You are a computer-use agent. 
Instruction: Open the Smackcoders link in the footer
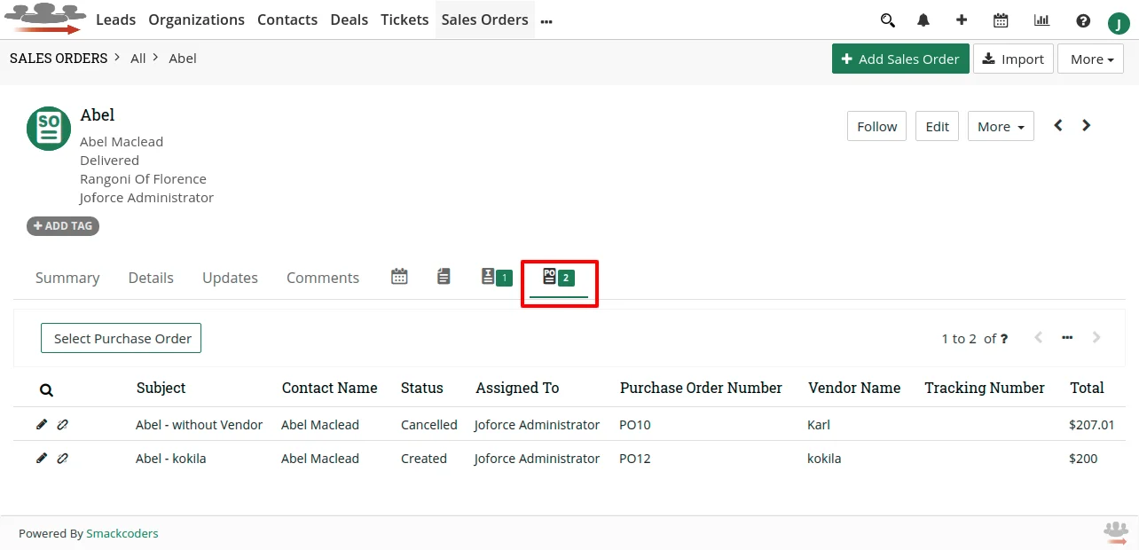(122, 533)
